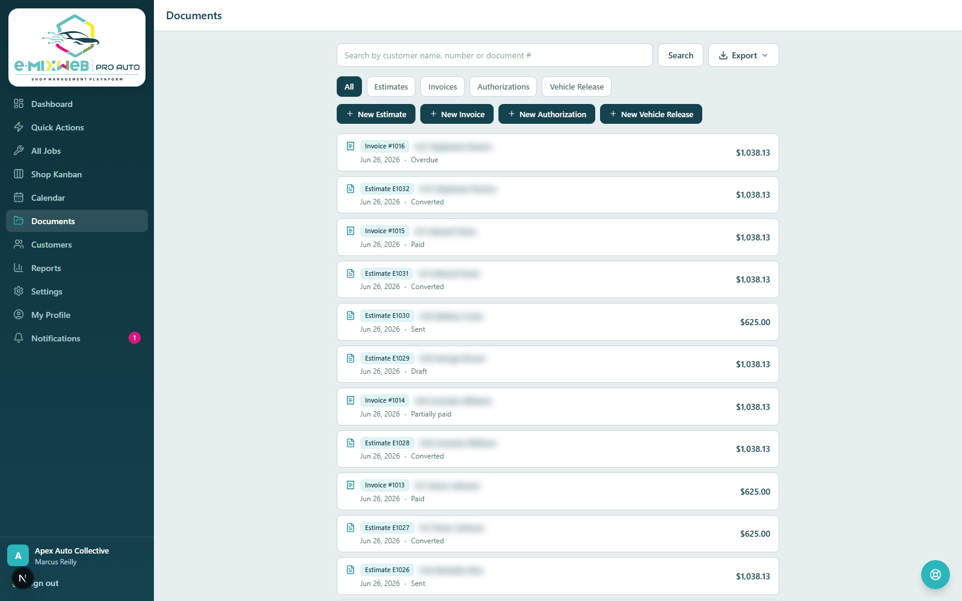Screen dimensions: 962x601
Task: Click the e-MixWeb Pro Auto logo
Action: (77, 47)
